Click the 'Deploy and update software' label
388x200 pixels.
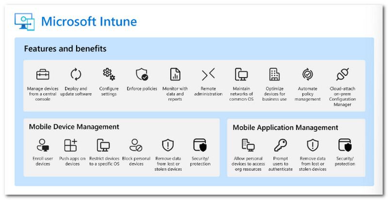(x=76, y=91)
